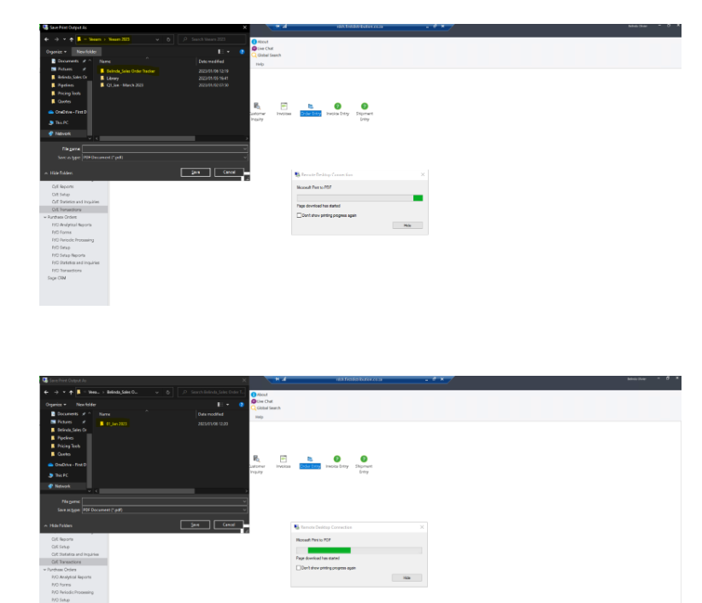Click File name field in top save dialog
This screenshot has height=603, width=702.
(x=165, y=149)
